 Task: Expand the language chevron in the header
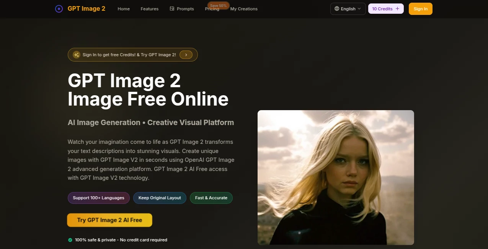359,9
